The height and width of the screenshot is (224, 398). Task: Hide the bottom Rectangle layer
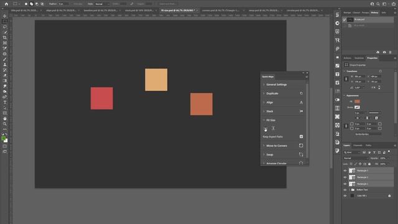345,184
